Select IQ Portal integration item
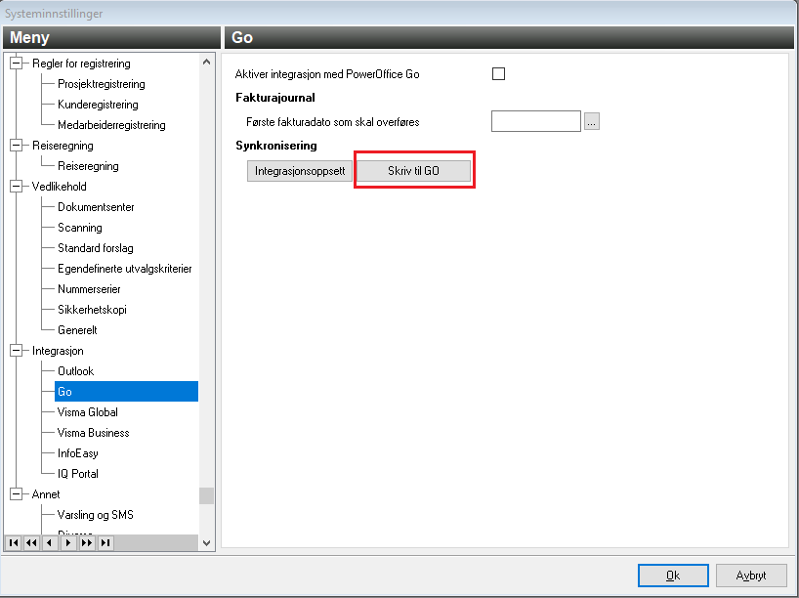The height and width of the screenshot is (598, 799). (x=78, y=474)
